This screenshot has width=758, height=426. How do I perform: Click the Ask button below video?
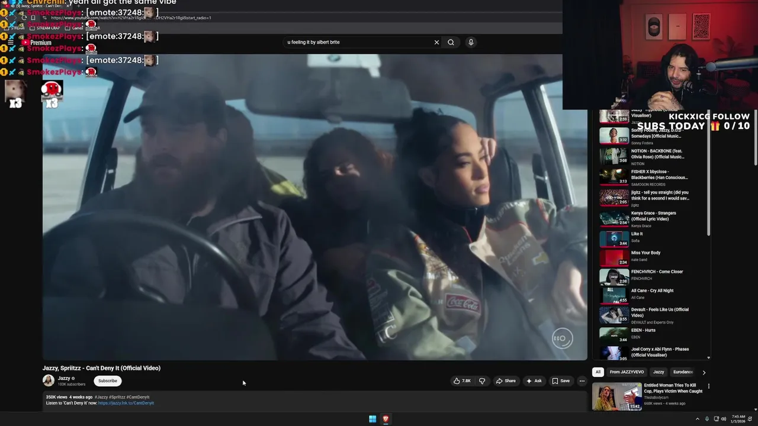coord(534,381)
